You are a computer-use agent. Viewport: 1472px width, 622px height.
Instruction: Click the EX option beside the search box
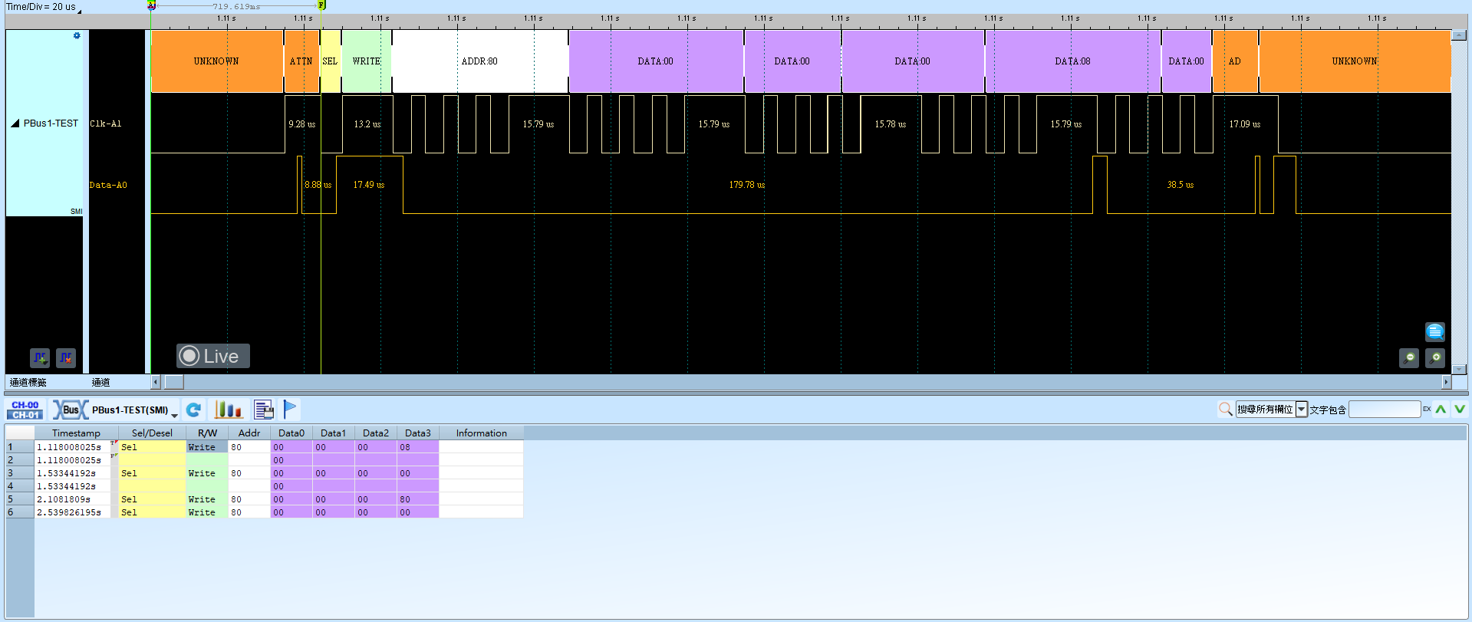pyautogui.click(x=1427, y=410)
